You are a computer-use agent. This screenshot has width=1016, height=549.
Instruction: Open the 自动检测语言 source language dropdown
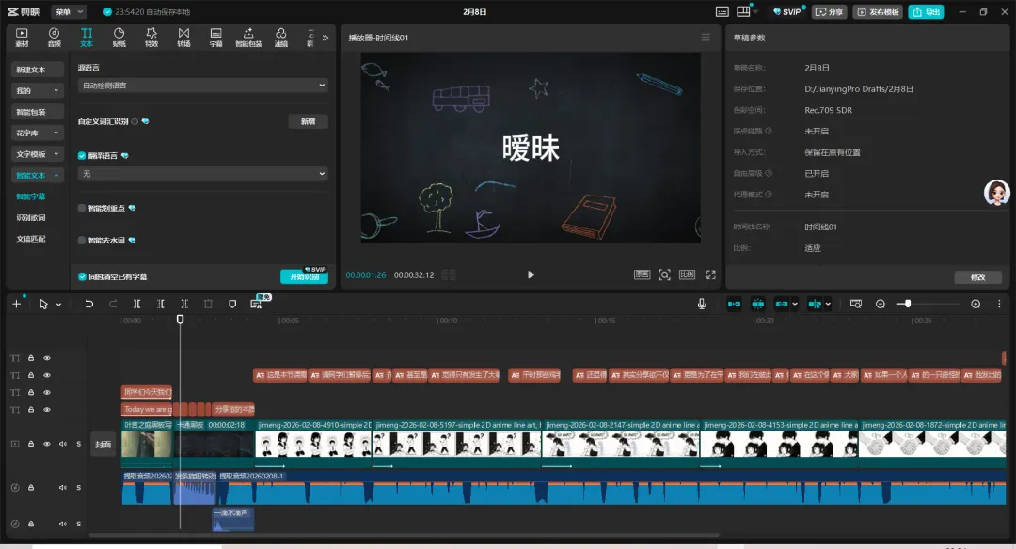click(x=202, y=86)
